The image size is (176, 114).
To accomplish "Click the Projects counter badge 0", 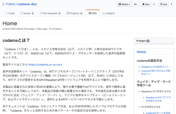I will click(x=81, y=13).
